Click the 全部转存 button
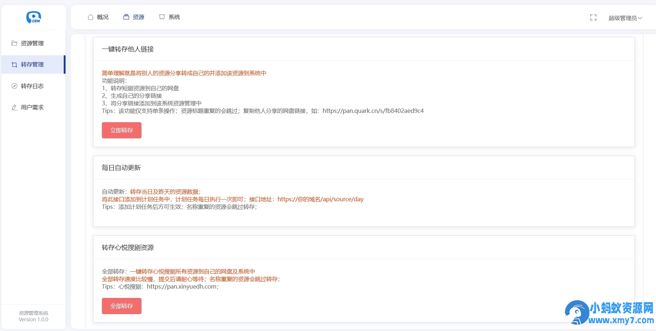 pyautogui.click(x=121, y=306)
